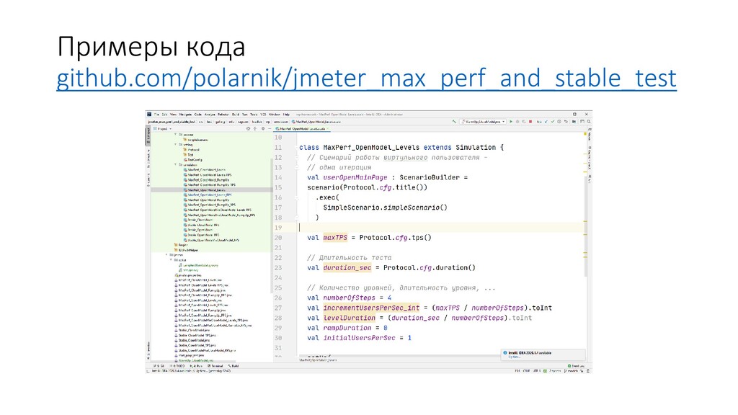Viewport: 738px width, 415px height.
Task: Click line number 11 in gutter
Action: pos(279,147)
